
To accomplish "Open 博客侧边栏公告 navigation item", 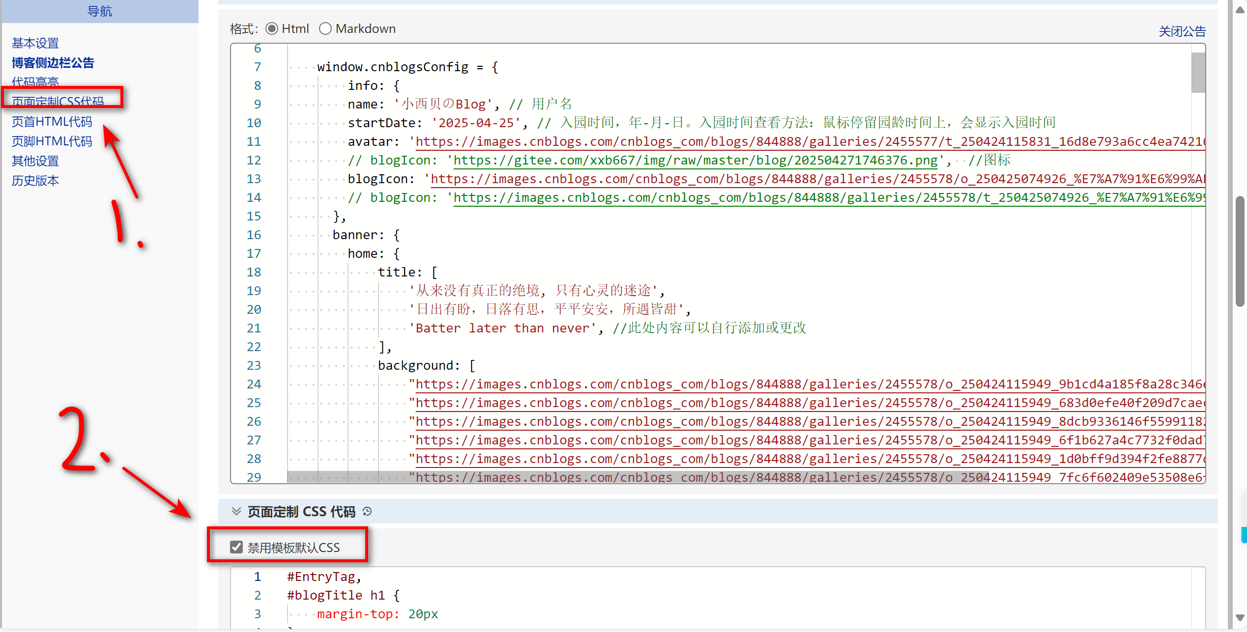I will point(53,63).
